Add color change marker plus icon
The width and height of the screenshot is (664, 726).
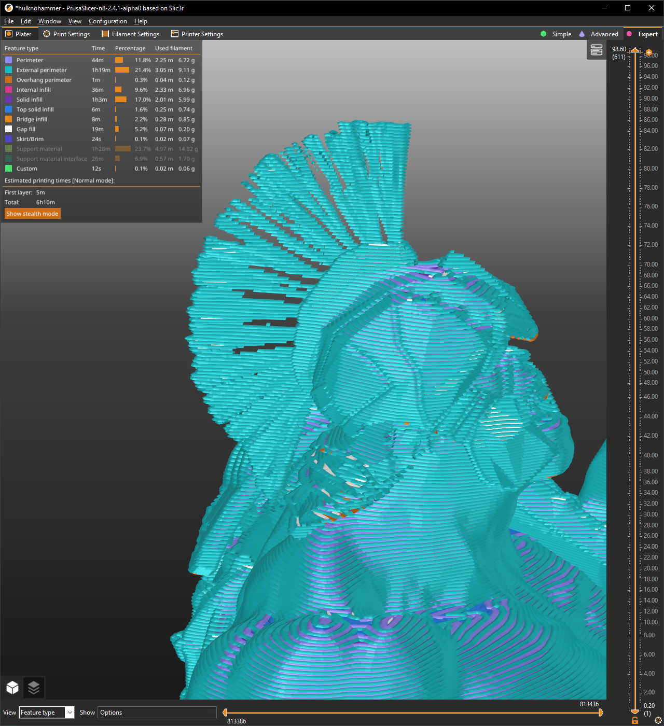(x=648, y=52)
